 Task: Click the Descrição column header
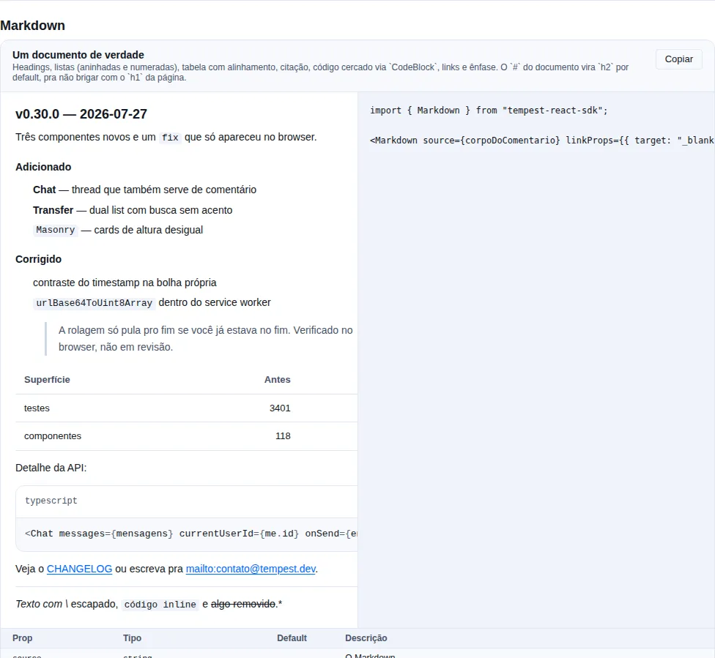366,638
